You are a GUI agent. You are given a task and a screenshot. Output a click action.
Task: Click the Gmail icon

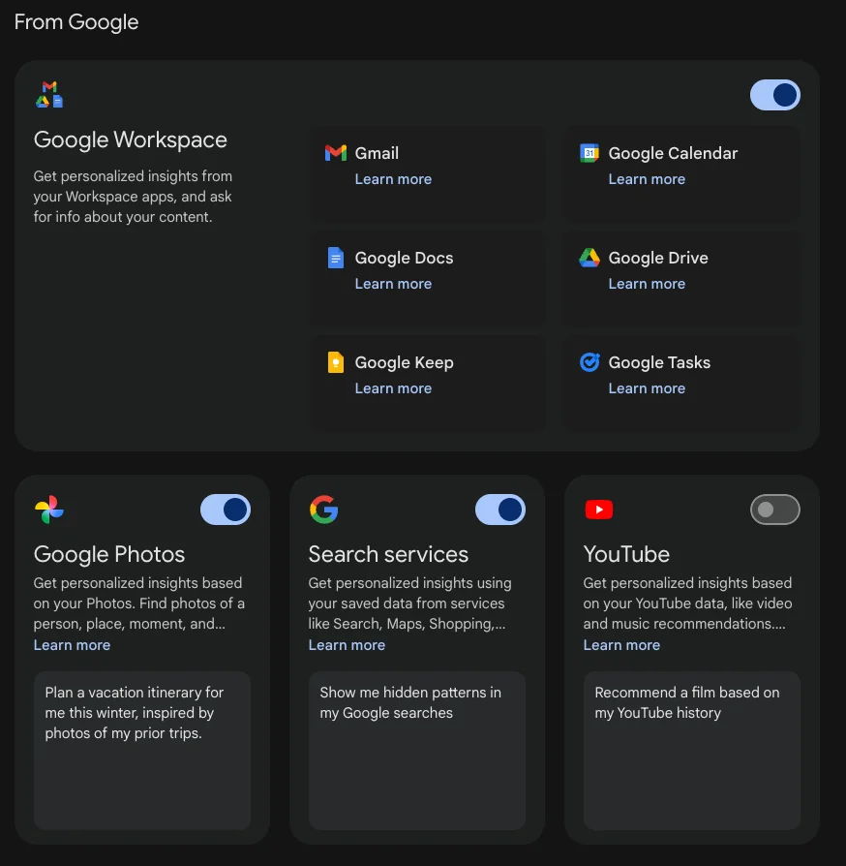click(336, 153)
